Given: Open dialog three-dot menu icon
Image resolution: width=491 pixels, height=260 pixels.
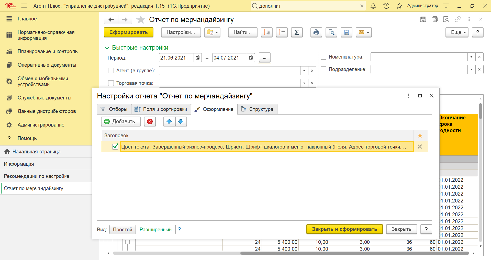Looking at the screenshot, I should click(x=408, y=96).
